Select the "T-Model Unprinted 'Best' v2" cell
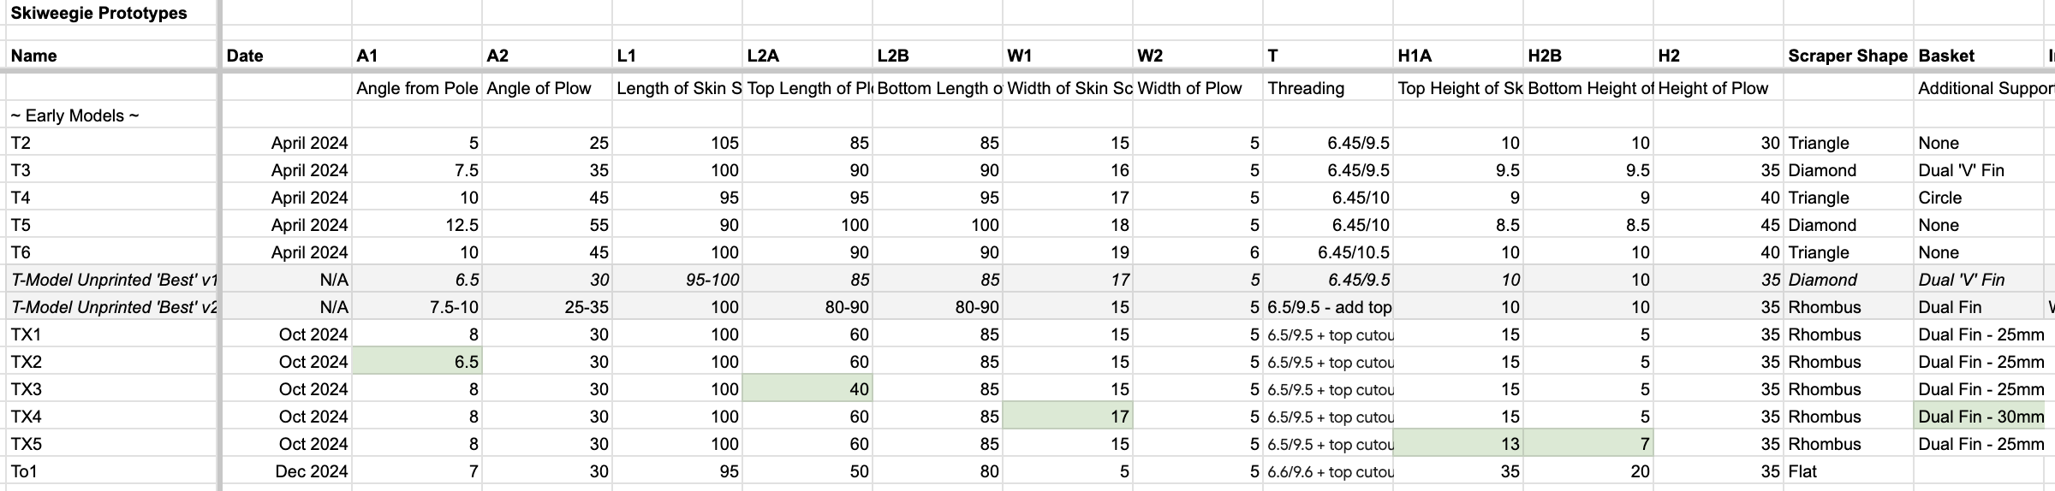The image size is (2055, 491). coord(114,307)
